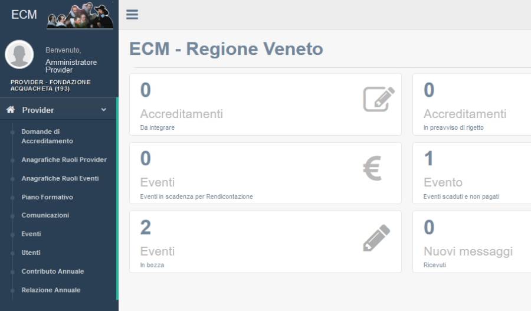Select Anagrafiche Ruoli Eventi menu item
This screenshot has height=311, width=531.
[x=60, y=178]
